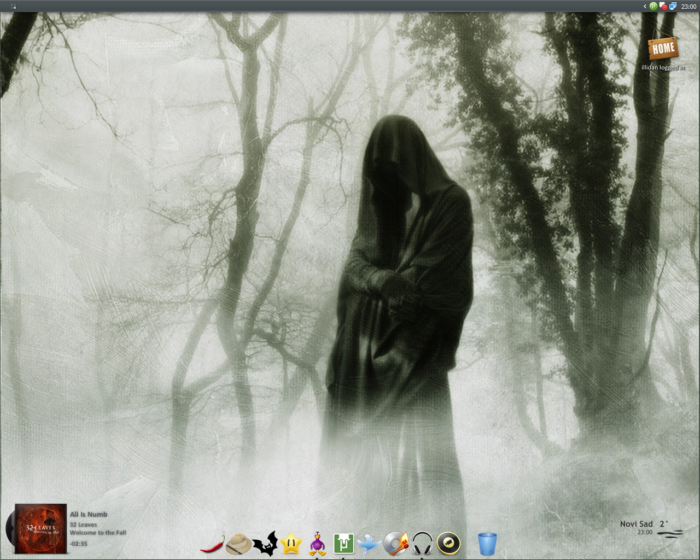
Task: Click the "Welcome to the Fall" album name
Action: 98,533
